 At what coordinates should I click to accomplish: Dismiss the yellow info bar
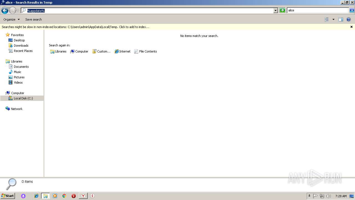coord(351,27)
